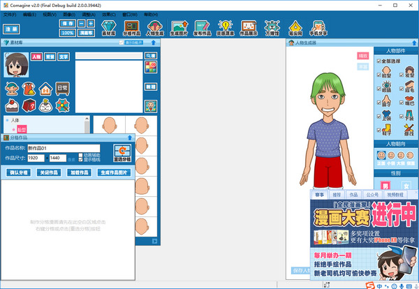Switch to the 公众号 tab

(372, 194)
